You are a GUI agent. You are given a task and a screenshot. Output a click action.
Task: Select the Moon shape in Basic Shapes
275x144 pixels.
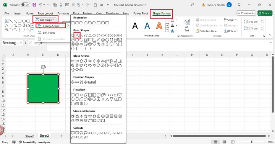coord(107,44)
